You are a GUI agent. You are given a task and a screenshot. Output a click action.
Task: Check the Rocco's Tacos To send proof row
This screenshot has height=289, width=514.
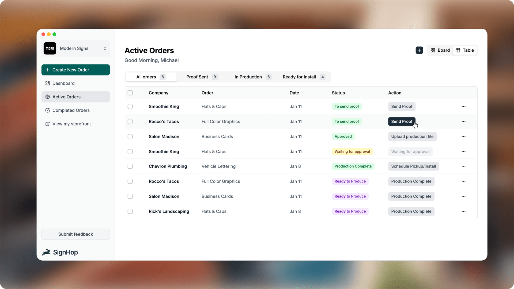click(x=130, y=121)
